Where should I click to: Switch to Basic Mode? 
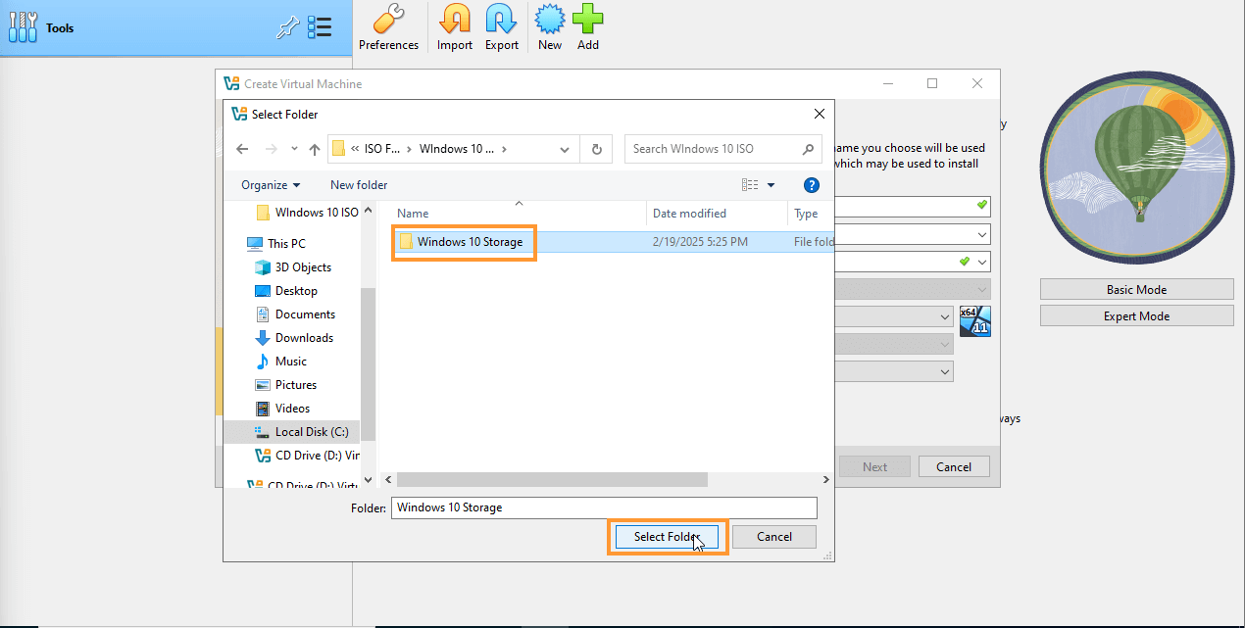coord(1136,290)
